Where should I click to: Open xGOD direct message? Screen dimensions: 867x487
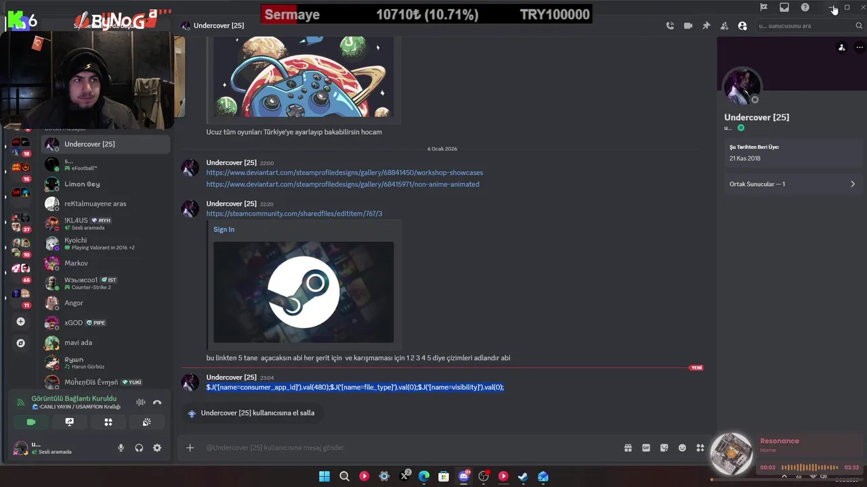105,323
